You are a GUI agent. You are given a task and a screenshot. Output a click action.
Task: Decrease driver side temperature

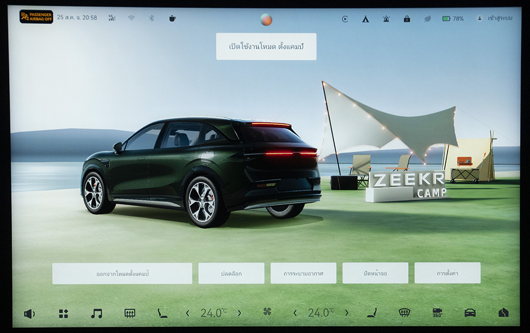(188, 313)
